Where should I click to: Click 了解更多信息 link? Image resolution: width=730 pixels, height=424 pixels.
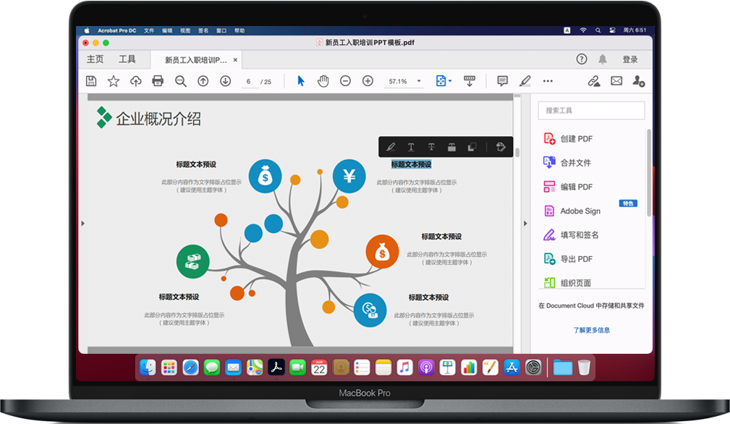(591, 330)
